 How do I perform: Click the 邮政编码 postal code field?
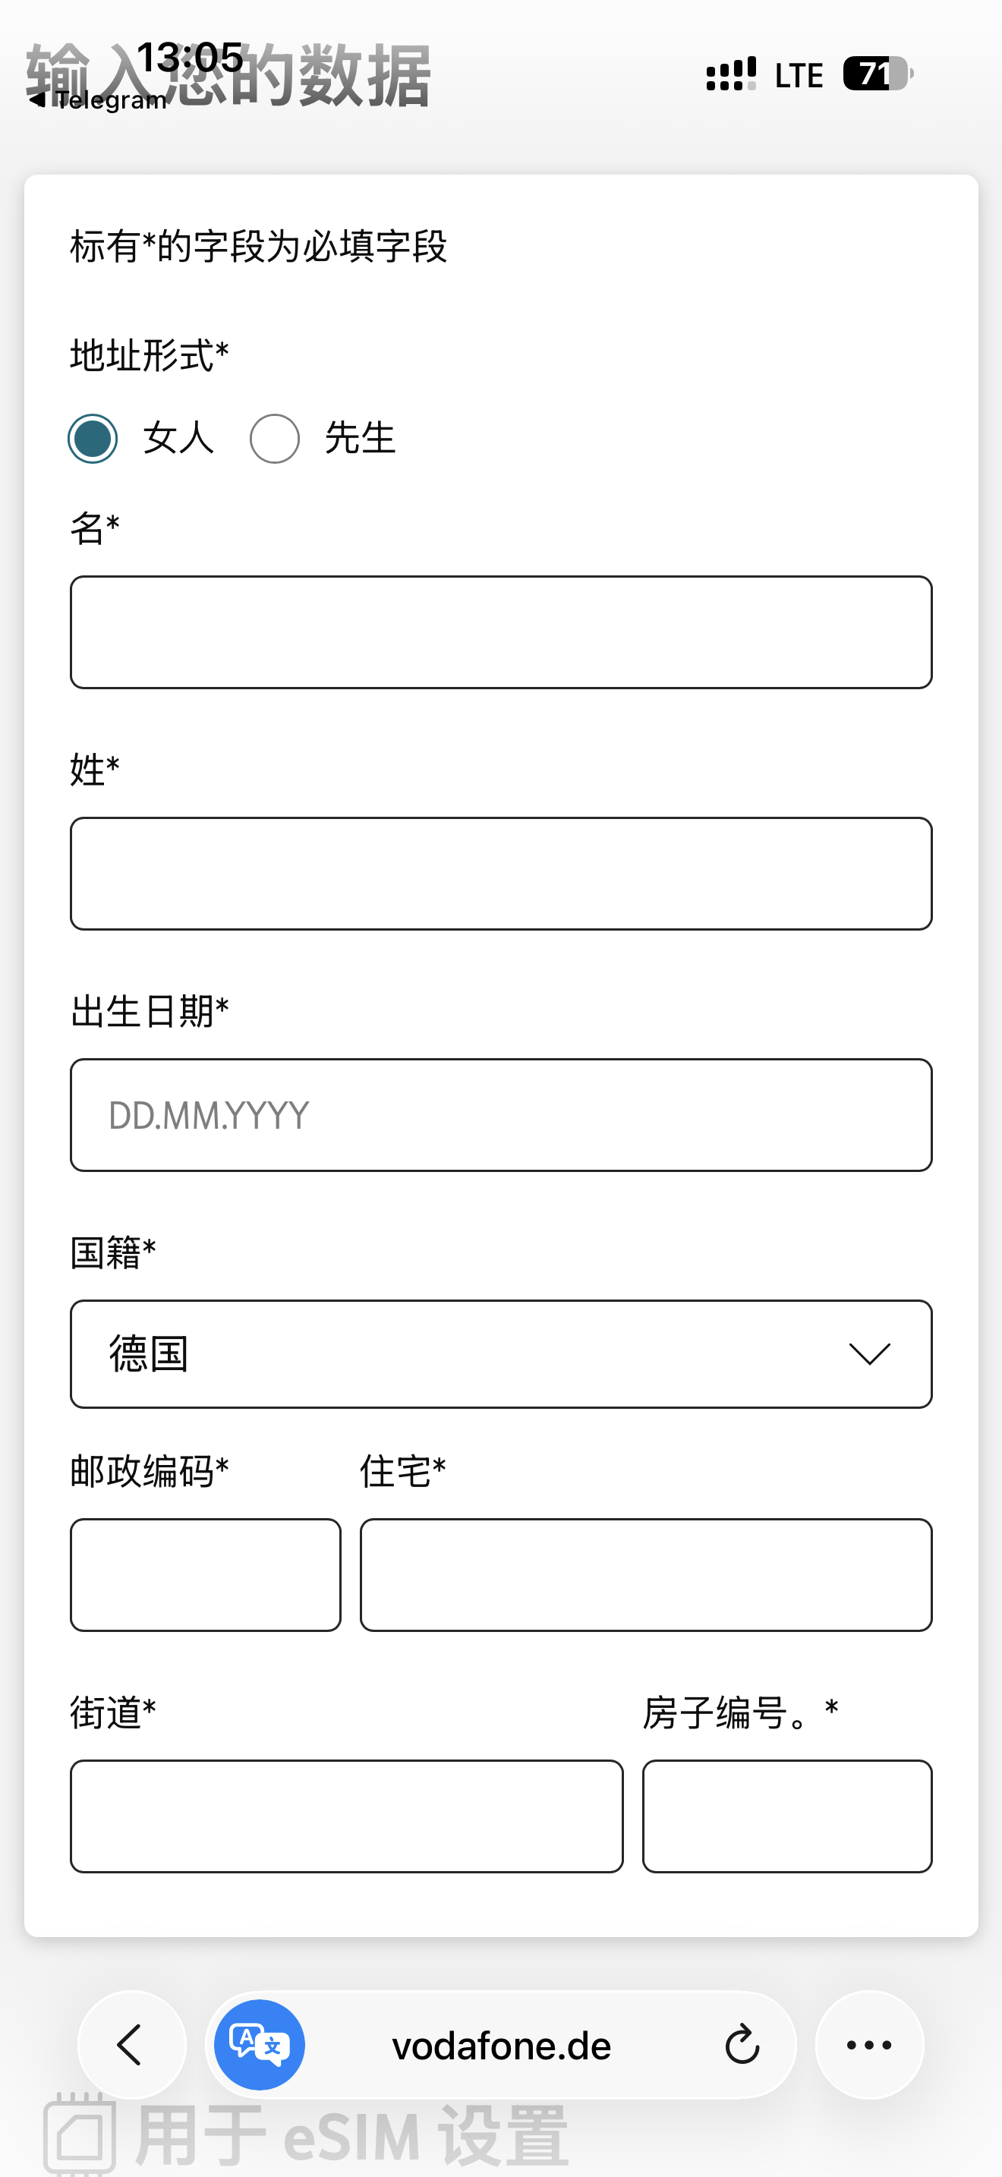[205, 1574]
